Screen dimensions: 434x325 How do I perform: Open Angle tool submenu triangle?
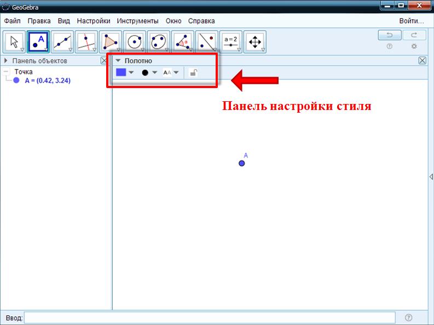tap(191, 50)
